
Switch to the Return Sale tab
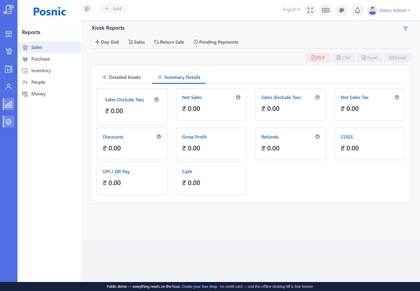(x=169, y=42)
